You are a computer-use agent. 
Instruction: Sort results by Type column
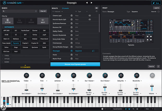[x=79, y=12]
